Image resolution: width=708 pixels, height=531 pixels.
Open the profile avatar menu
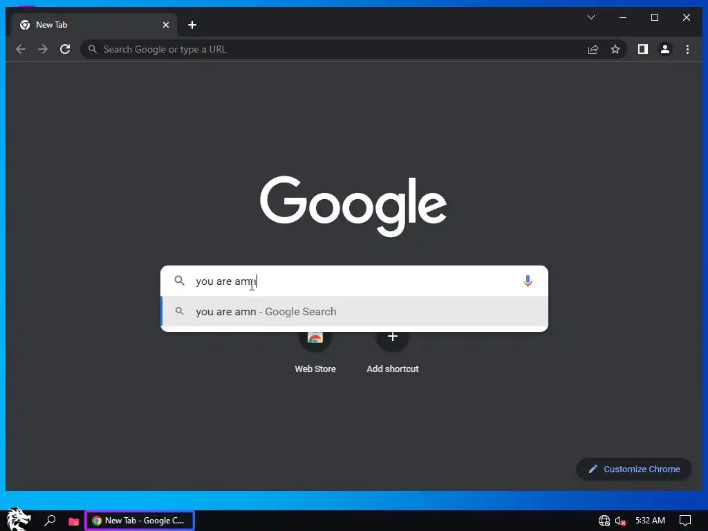[x=664, y=49]
